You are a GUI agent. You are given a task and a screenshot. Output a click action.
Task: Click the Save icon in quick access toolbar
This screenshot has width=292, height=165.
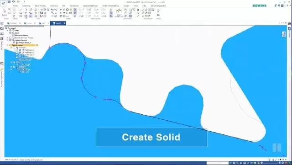click(9, 2)
